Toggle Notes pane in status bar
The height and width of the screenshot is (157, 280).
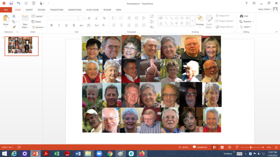183,147
